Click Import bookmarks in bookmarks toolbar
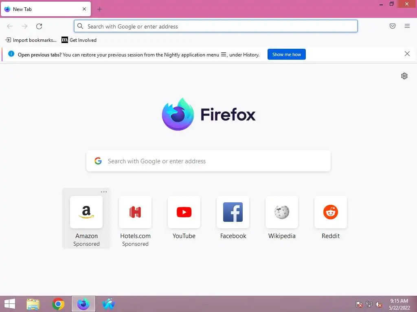 coord(31,40)
